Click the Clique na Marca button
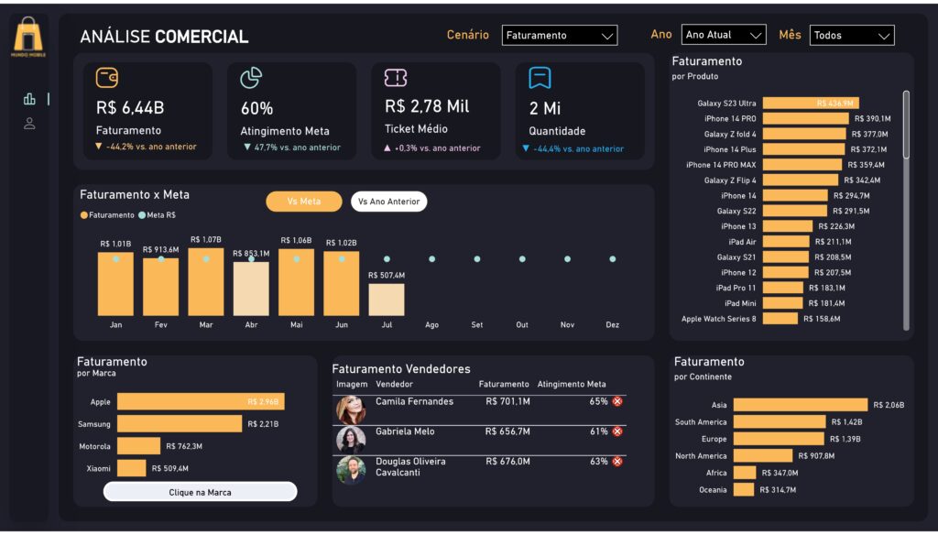 201,493
